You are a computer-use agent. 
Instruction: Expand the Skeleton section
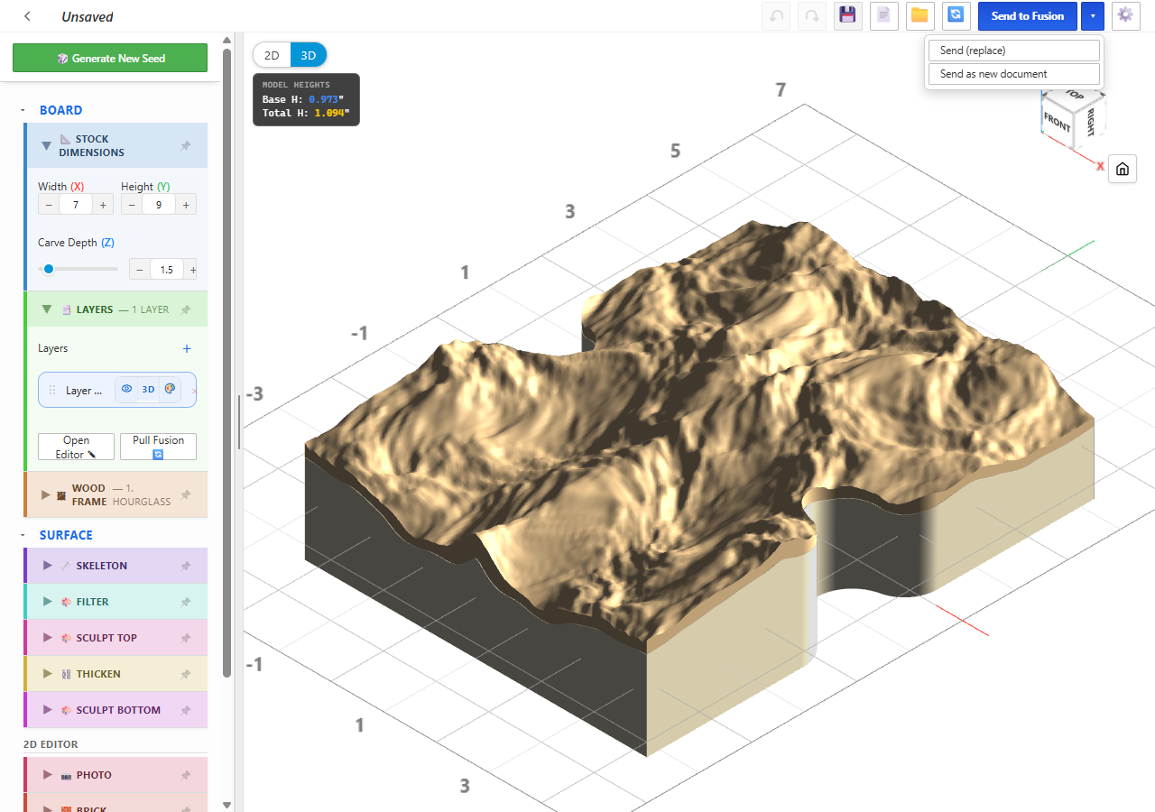coord(47,566)
